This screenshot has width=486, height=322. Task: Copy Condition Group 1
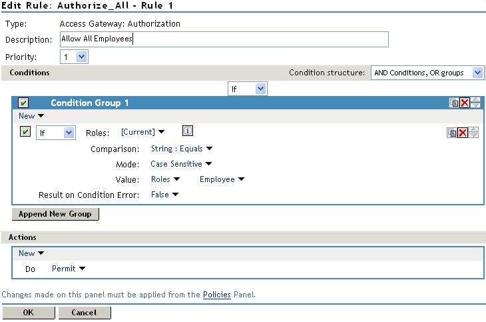pos(453,103)
